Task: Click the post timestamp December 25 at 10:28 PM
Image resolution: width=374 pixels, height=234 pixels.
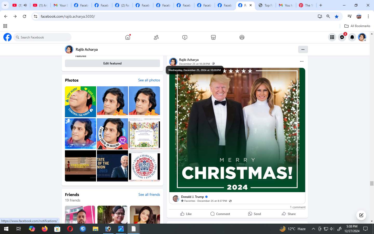Action: click(195, 64)
